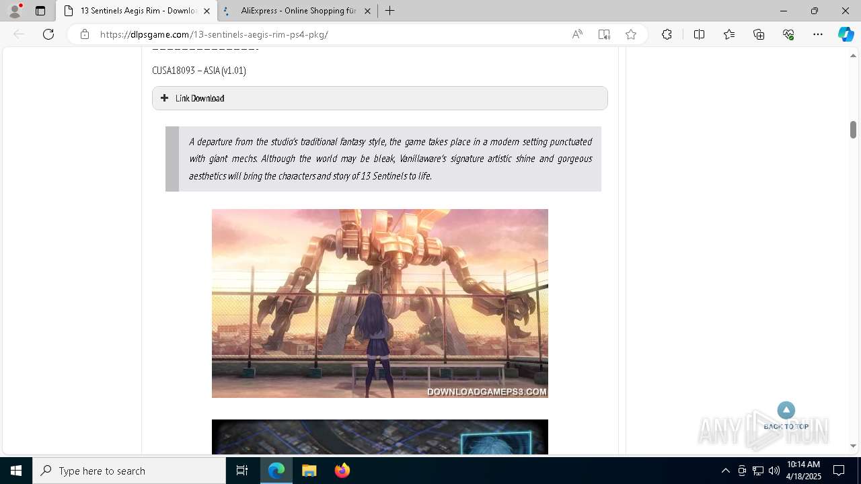Open Firefox from the taskbar
Screen dimensions: 861x484
pos(342,471)
